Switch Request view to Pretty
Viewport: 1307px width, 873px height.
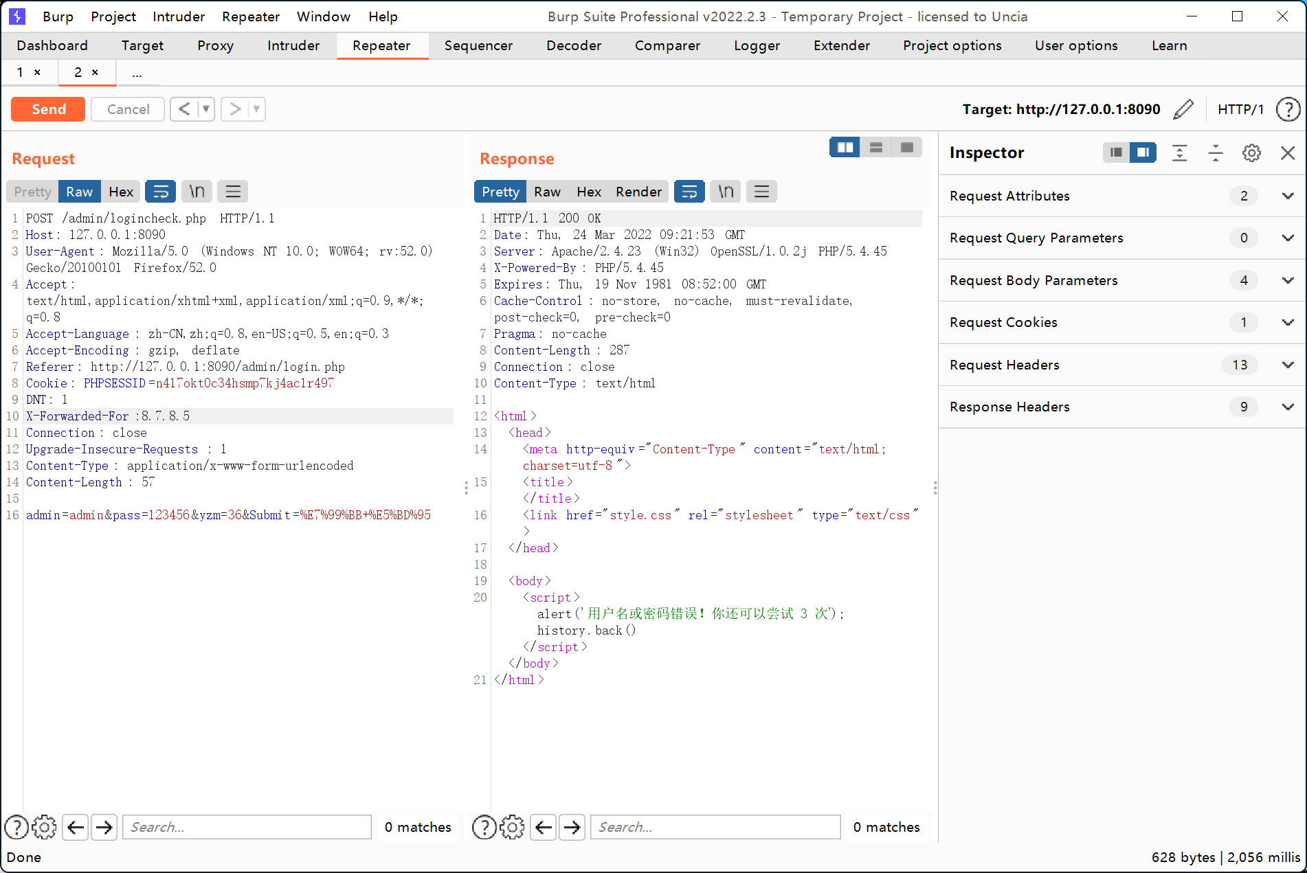click(x=32, y=192)
